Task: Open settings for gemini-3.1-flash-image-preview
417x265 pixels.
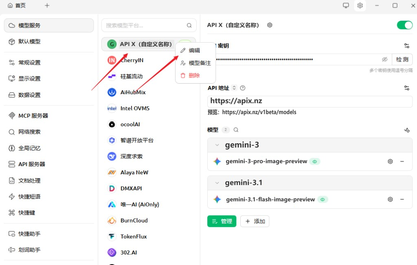Action: (x=390, y=199)
